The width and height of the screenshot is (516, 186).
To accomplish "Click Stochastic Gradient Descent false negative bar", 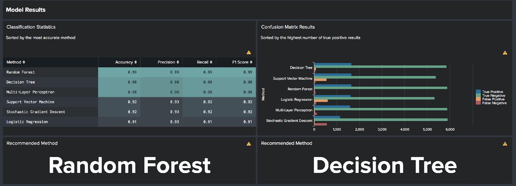I will (x=321, y=124).
